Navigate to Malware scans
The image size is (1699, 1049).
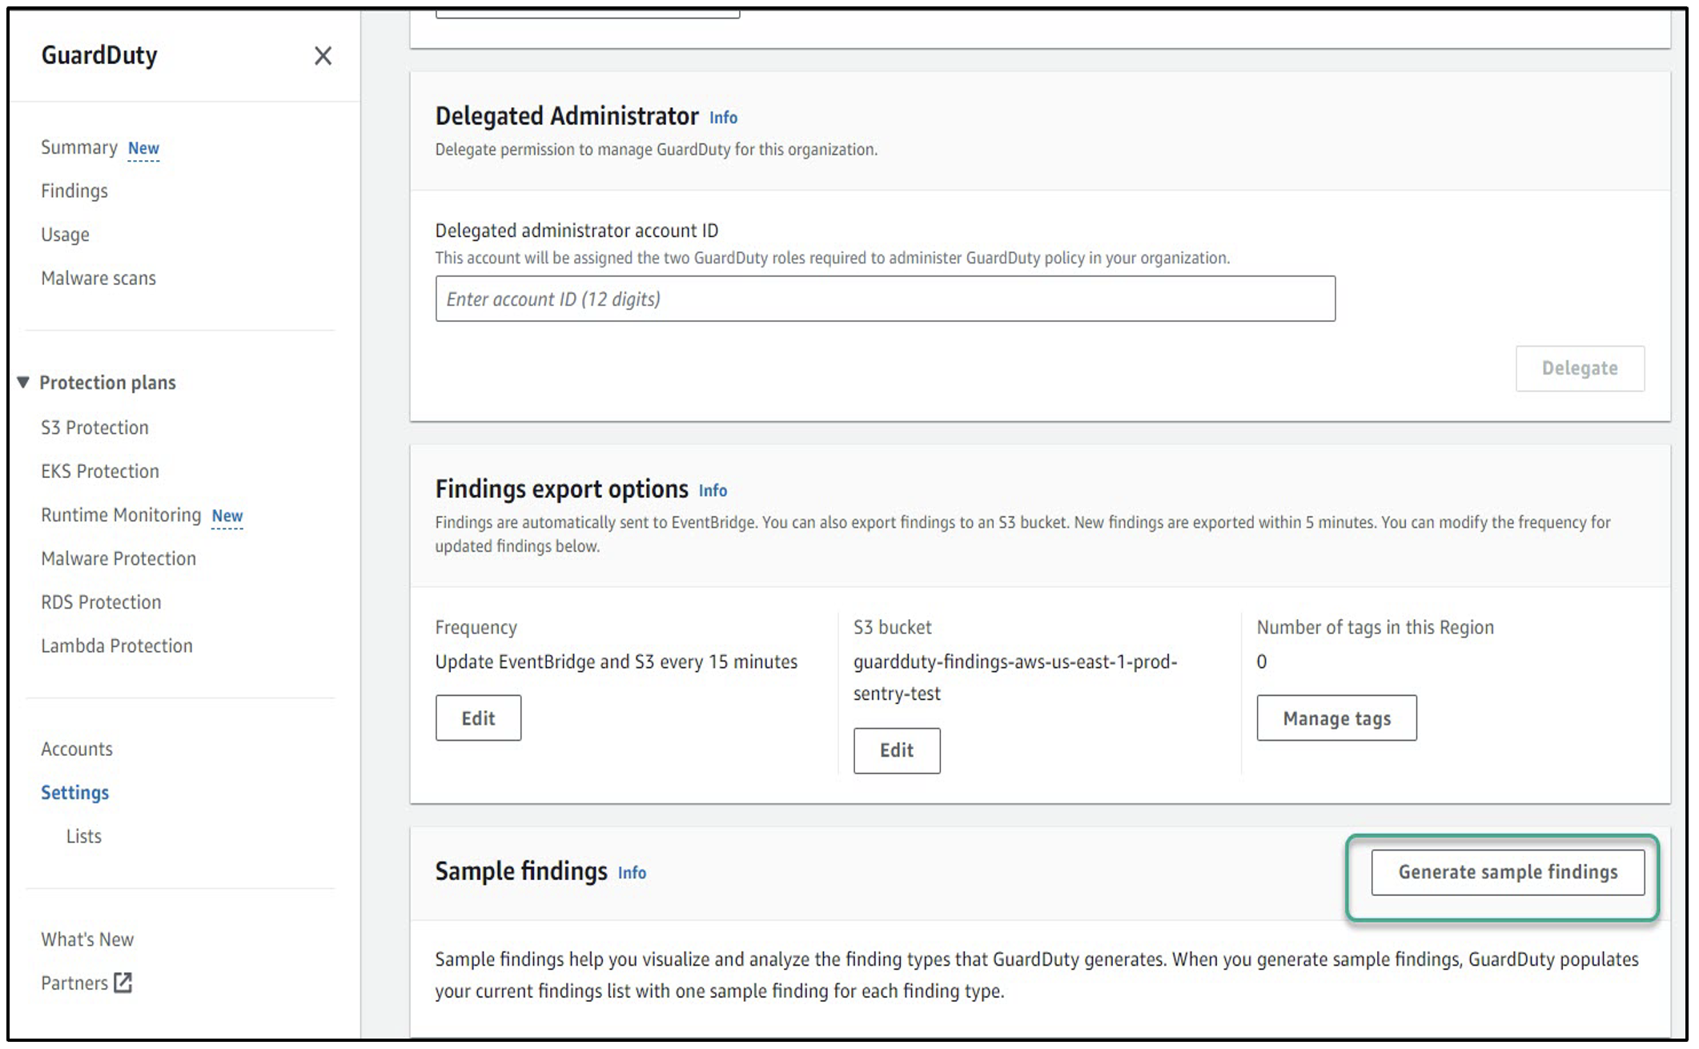[98, 278]
